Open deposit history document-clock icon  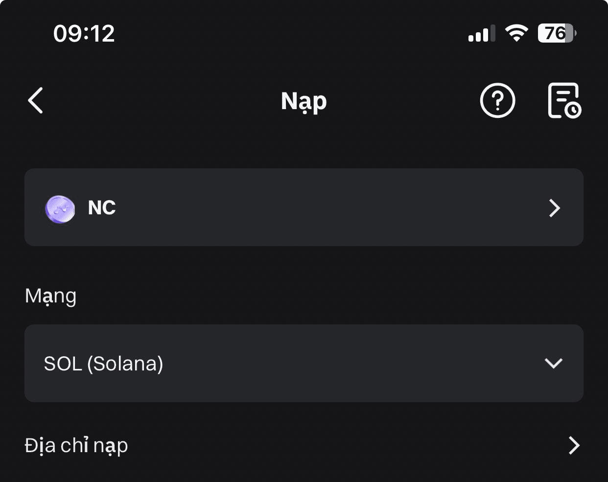pyautogui.click(x=563, y=100)
